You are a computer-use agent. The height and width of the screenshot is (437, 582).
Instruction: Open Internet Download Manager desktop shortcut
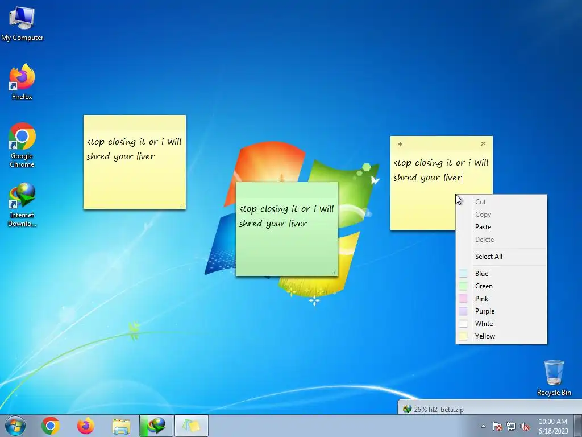22,204
